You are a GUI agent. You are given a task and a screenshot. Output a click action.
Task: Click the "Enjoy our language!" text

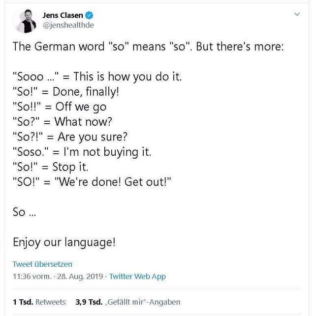[64, 243]
